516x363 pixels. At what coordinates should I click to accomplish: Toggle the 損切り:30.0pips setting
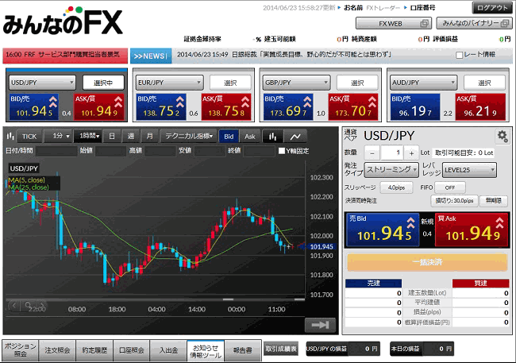tap(454, 201)
